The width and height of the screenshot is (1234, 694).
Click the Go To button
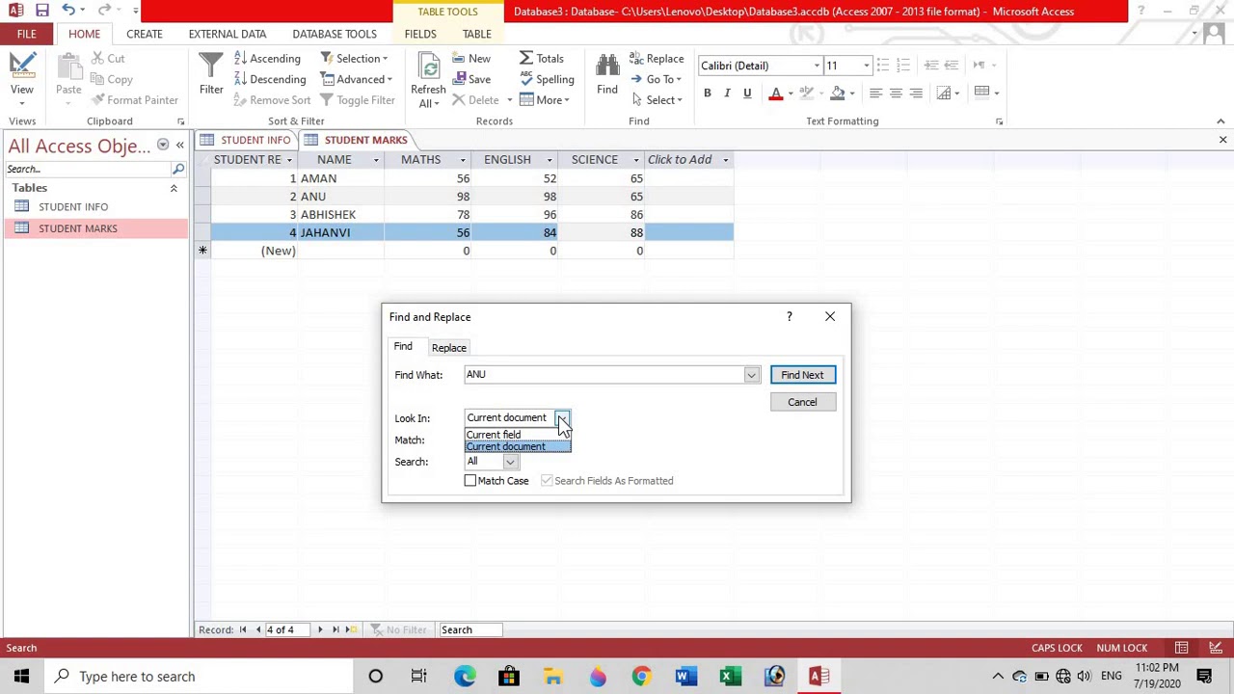click(x=657, y=79)
